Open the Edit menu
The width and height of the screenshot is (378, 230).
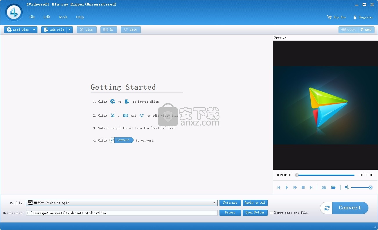click(x=47, y=17)
